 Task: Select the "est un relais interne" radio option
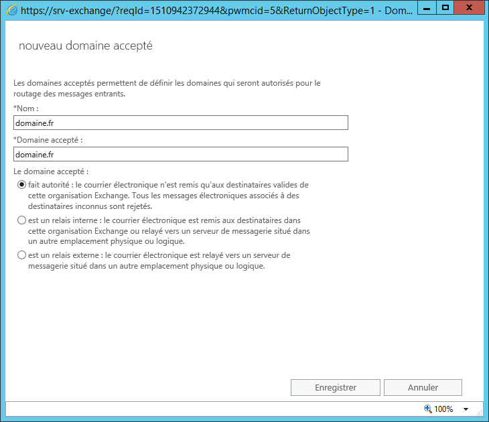click(21, 220)
